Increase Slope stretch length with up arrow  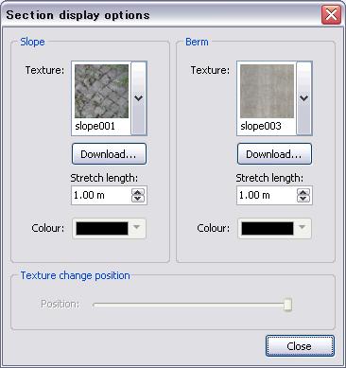138,192
